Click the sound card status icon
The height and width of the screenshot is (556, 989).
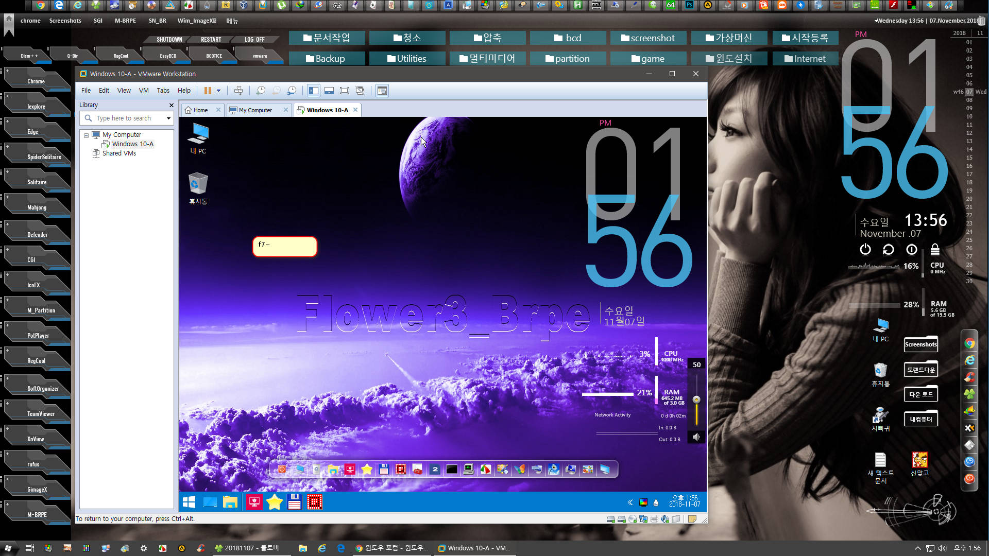coord(665,519)
